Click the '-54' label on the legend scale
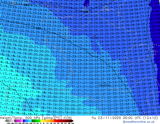This screenshot has height=124, width=160. point(8,123)
